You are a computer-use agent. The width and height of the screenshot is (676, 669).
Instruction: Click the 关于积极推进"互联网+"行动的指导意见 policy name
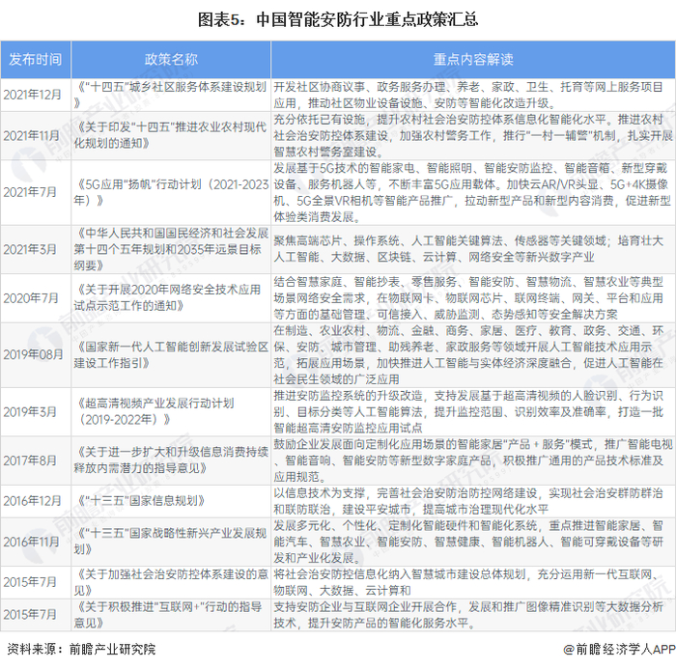point(168,614)
